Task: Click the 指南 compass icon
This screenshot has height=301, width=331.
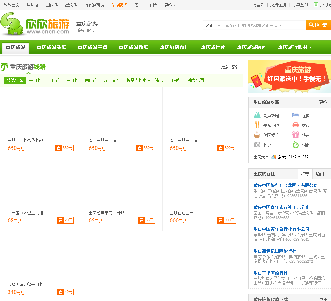Action: (x=296, y=145)
